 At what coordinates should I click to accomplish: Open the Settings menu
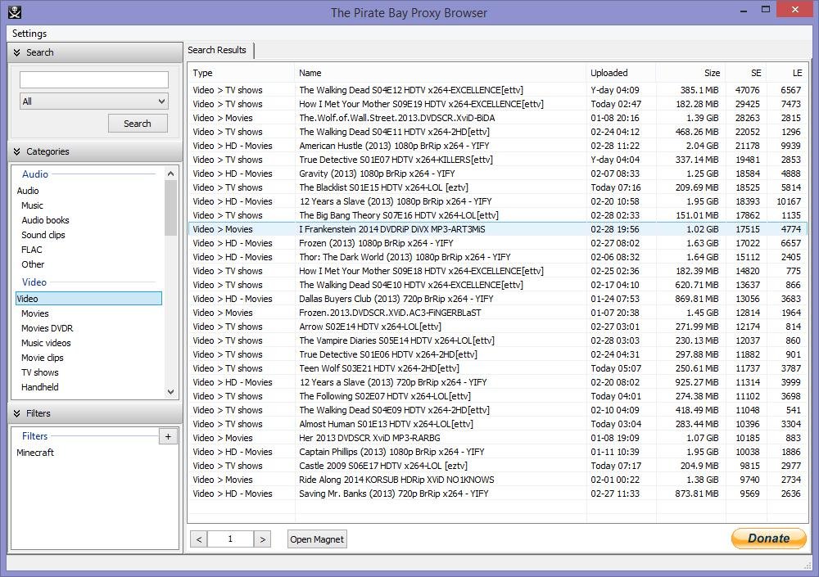(x=29, y=34)
